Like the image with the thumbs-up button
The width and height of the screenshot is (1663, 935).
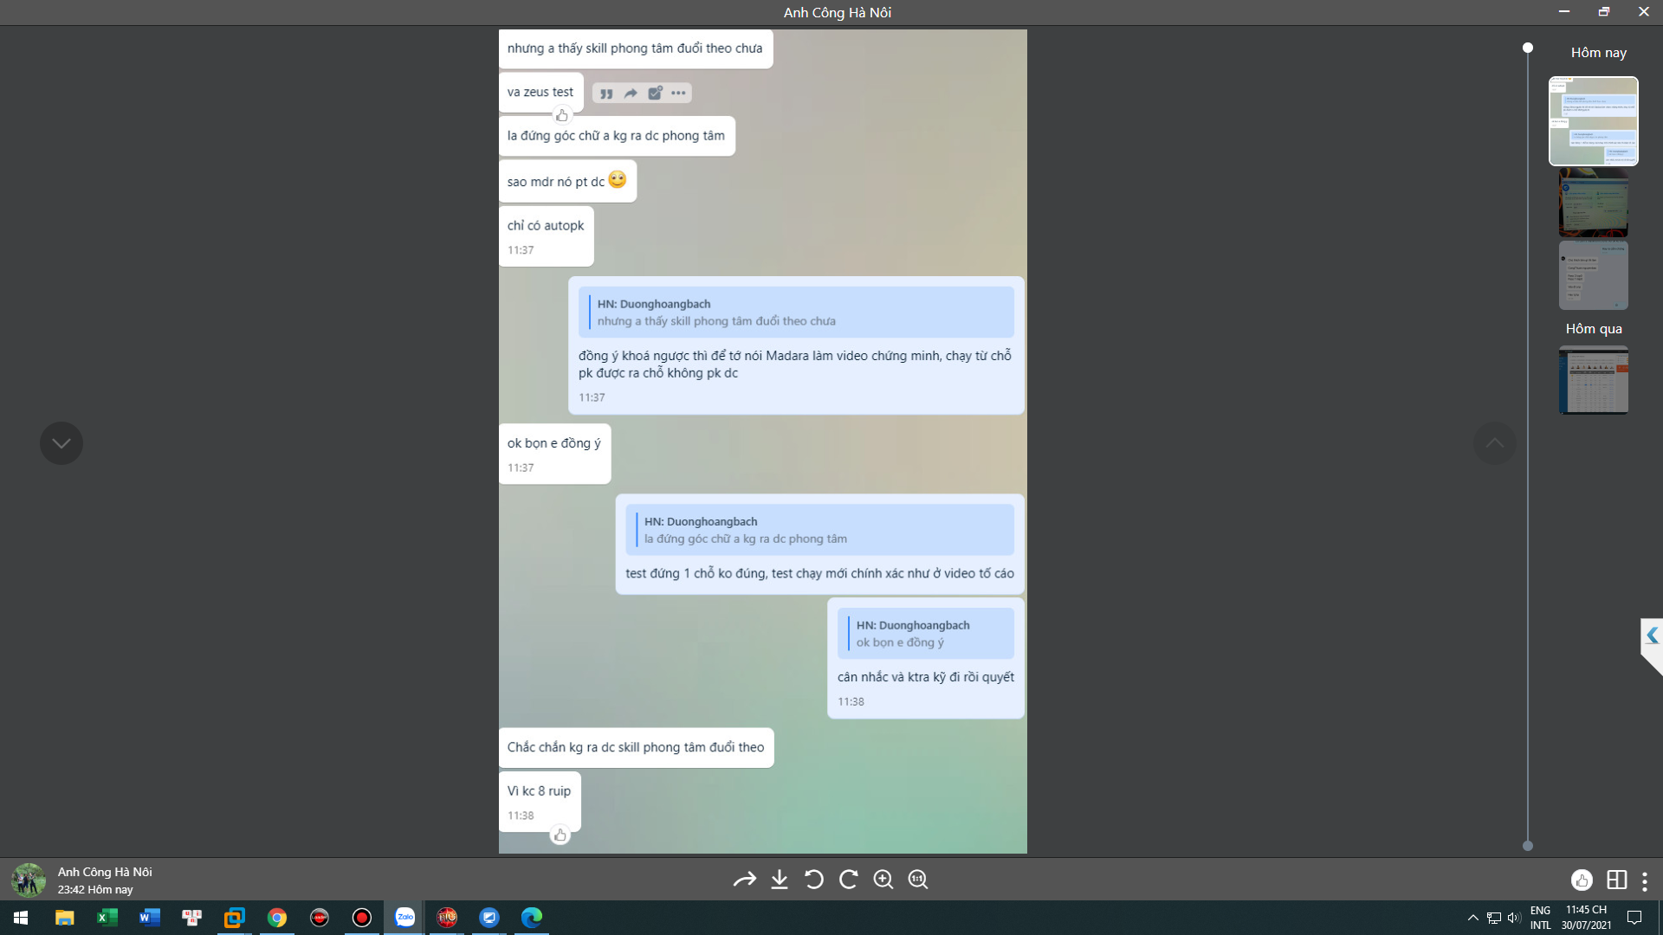[1582, 880]
